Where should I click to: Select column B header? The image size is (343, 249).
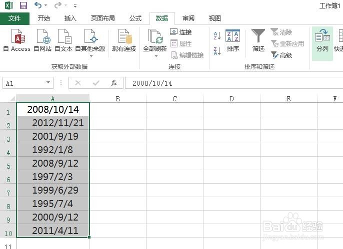tap(117, 99)
